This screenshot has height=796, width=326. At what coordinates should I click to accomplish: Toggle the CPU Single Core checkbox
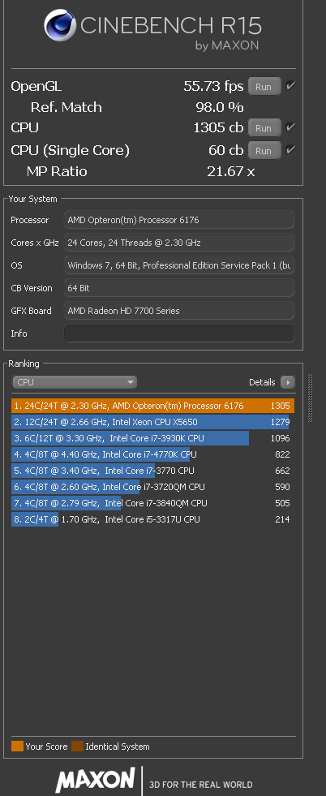(x=290, y=150)
